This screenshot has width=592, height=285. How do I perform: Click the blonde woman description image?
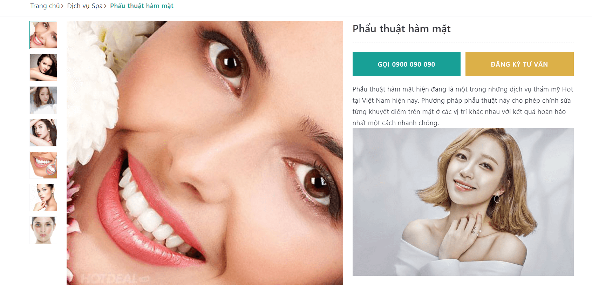[x=463, y=202]
